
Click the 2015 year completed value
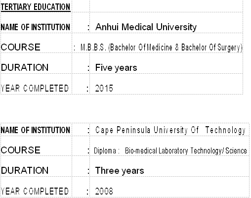click(104, 88)
